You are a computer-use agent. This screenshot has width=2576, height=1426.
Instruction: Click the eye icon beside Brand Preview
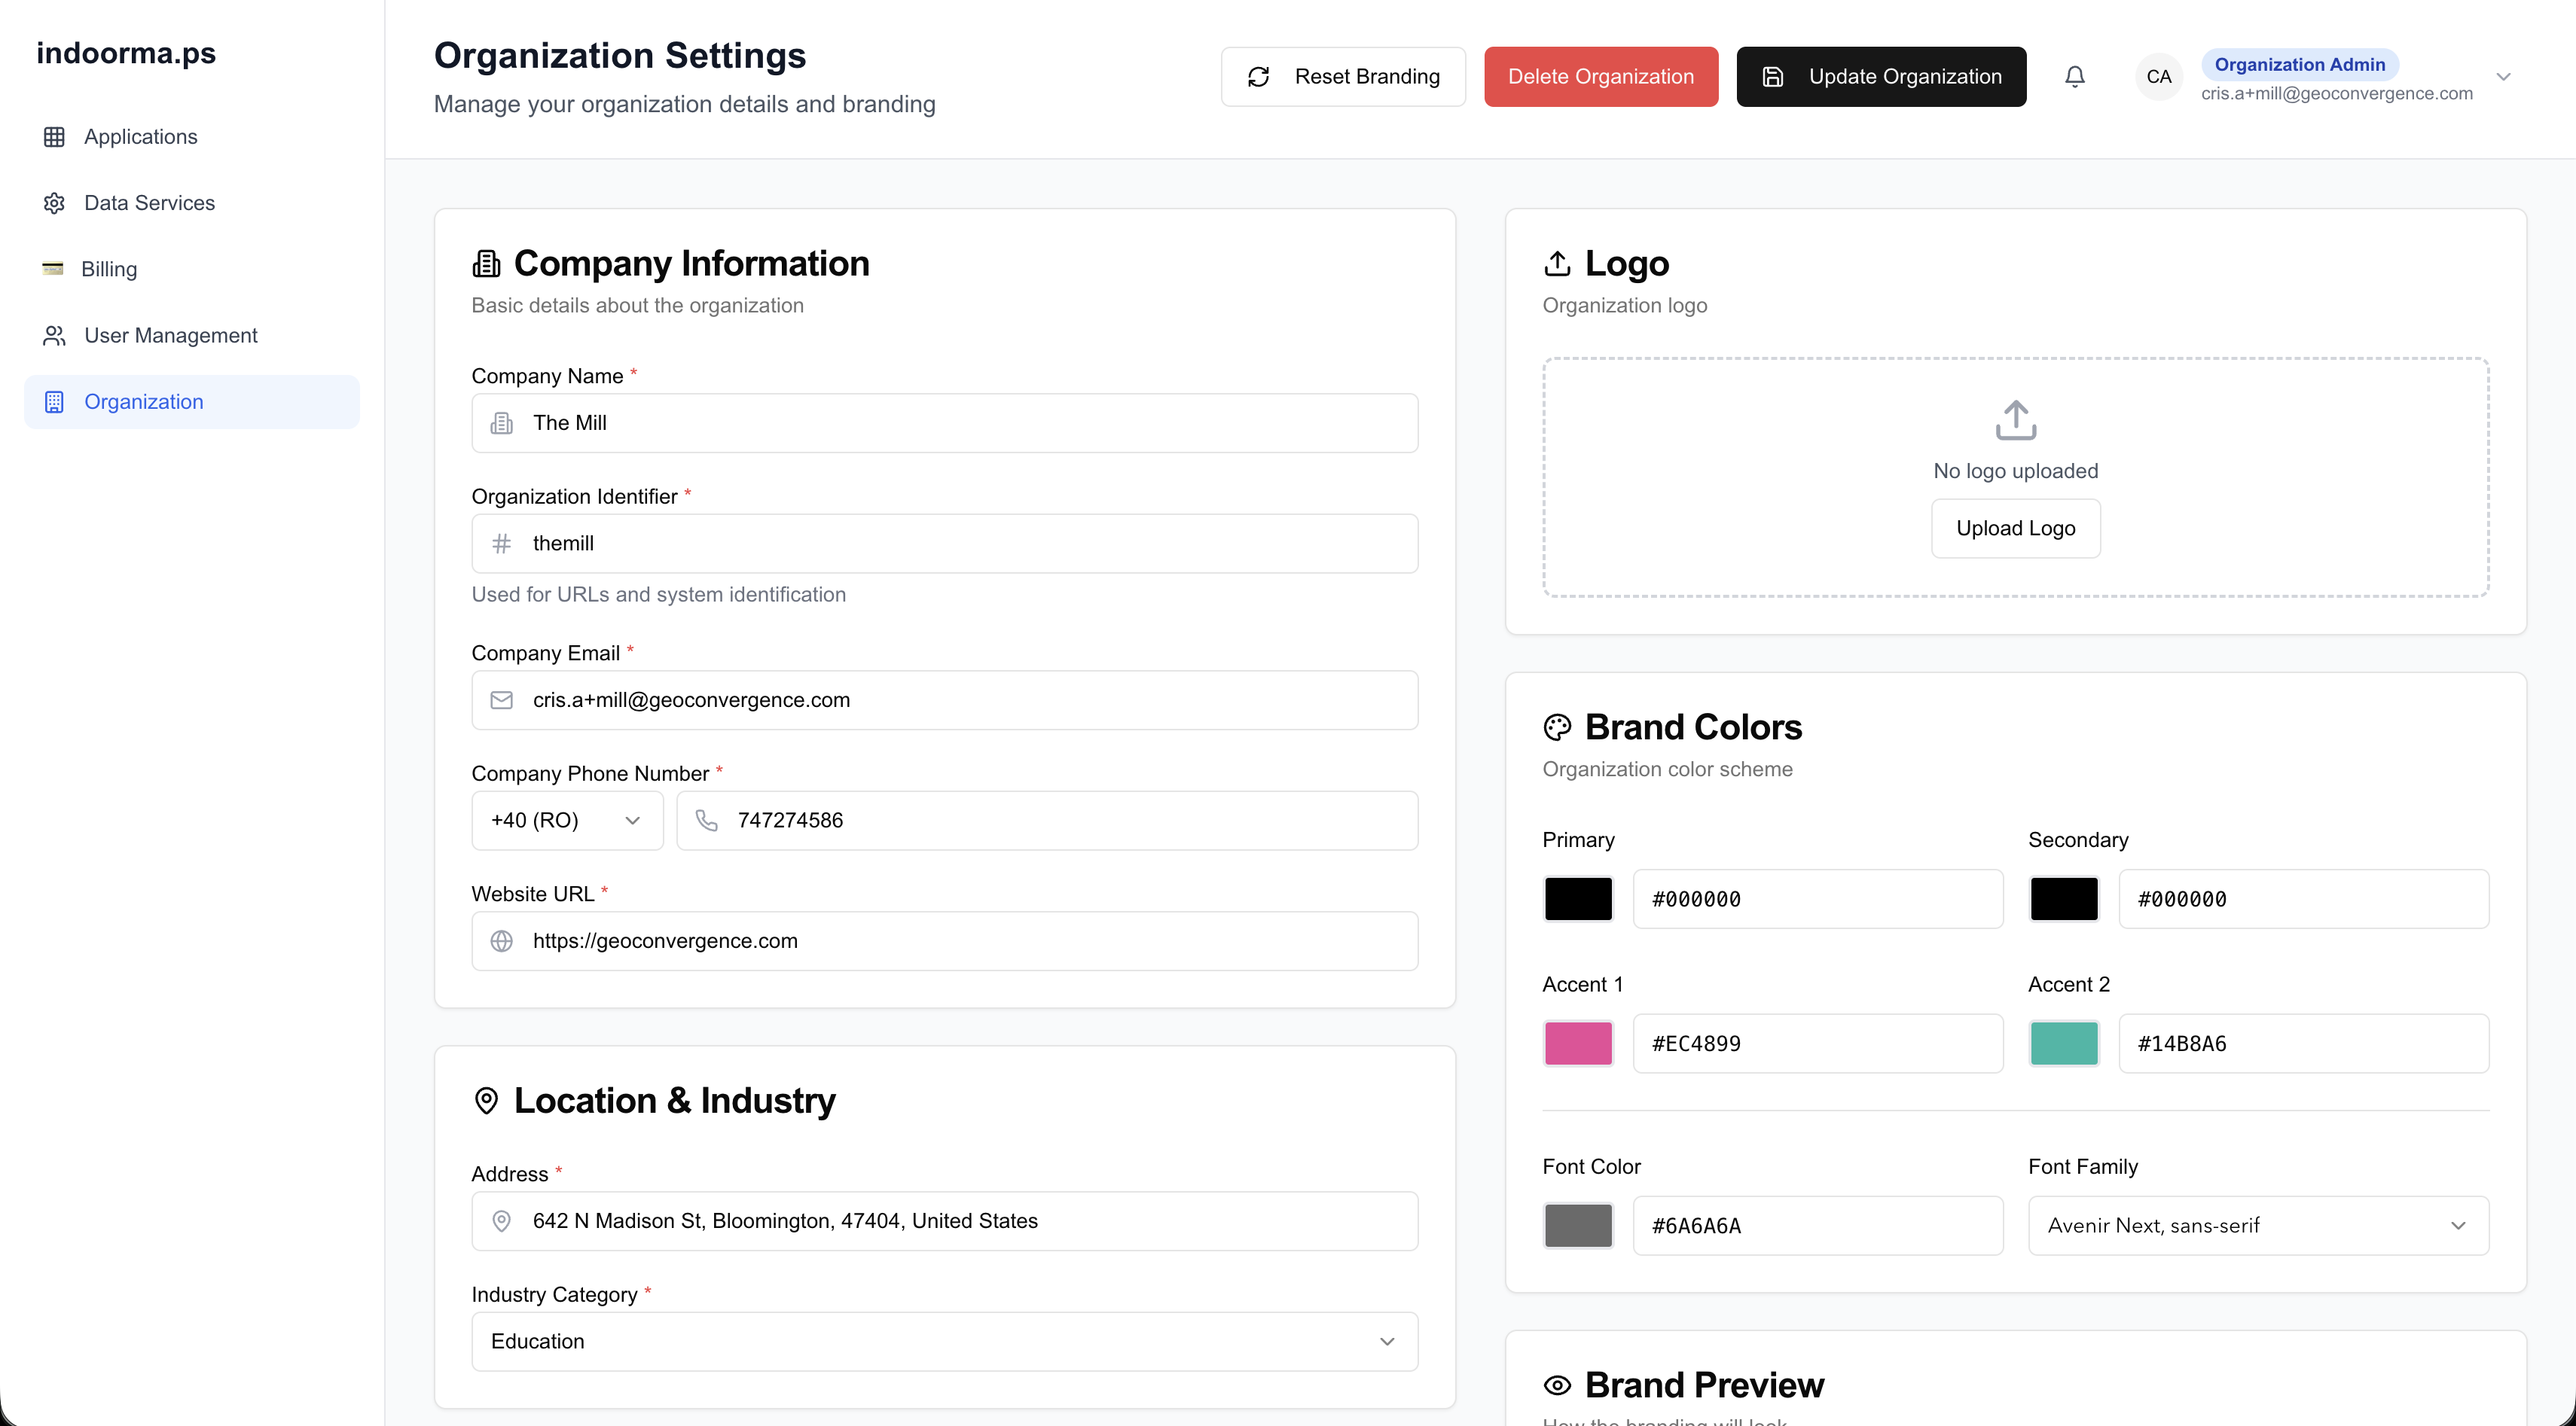click(1557, 1385)
